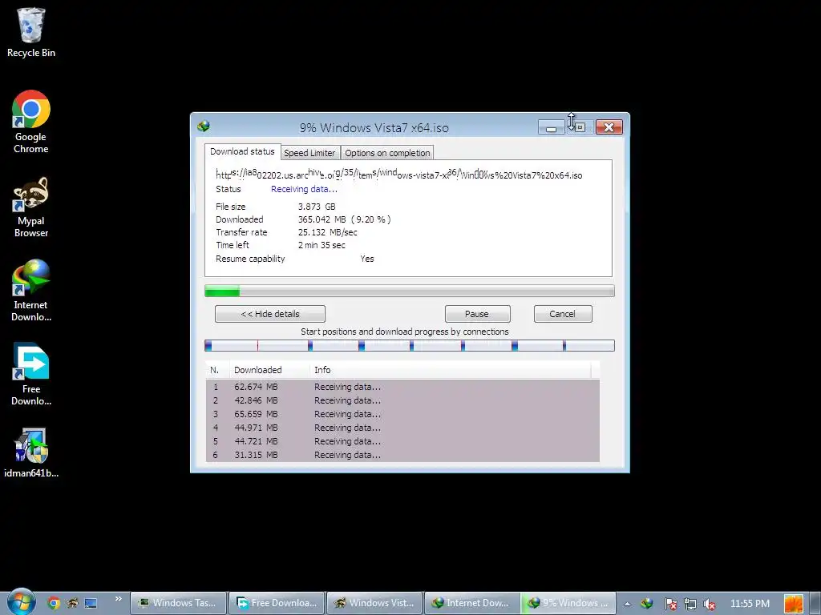Image resolution: width=821 pixels, height=615 pixels.
Task: Open the Windows Start orb
Action: [20, 602]
